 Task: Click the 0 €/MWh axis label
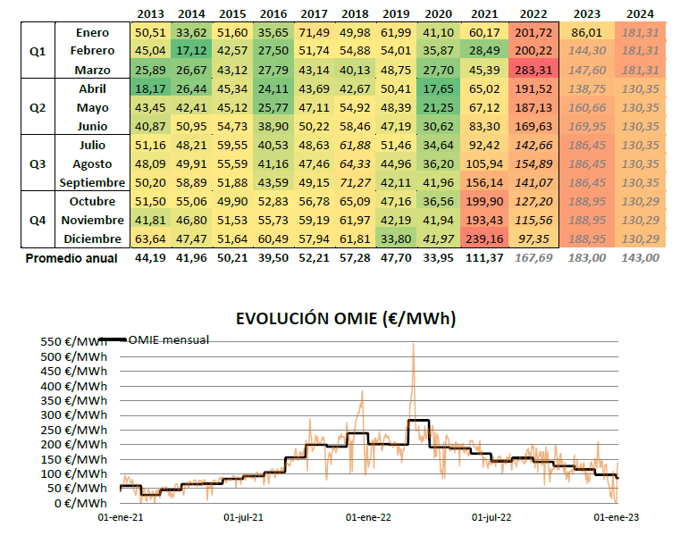pyautogui.click(x=80, y=503)
